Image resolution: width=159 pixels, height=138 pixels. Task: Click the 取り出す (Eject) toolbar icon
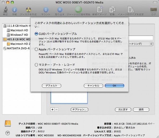point(60,10)
